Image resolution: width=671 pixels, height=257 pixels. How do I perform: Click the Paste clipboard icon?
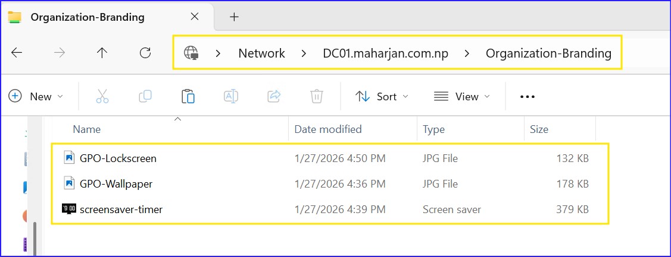(188, 97)
